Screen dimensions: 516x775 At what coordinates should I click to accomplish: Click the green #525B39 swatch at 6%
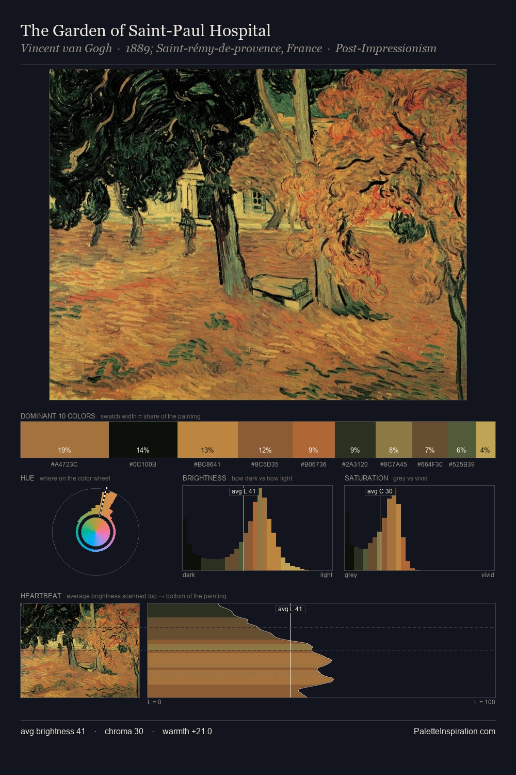click(461, 440)
